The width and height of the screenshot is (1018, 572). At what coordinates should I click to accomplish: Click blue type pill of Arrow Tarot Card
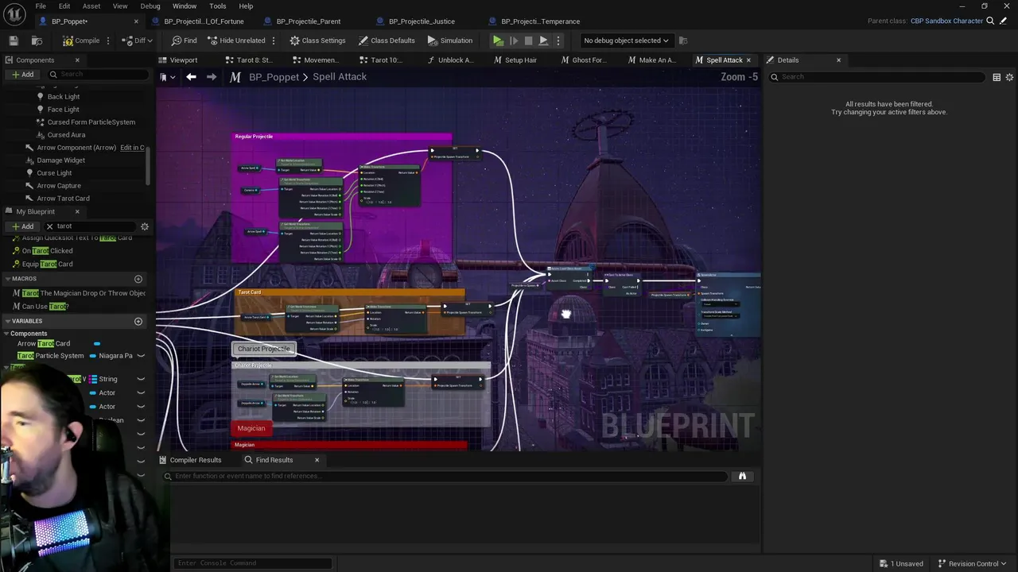point(97,344)
